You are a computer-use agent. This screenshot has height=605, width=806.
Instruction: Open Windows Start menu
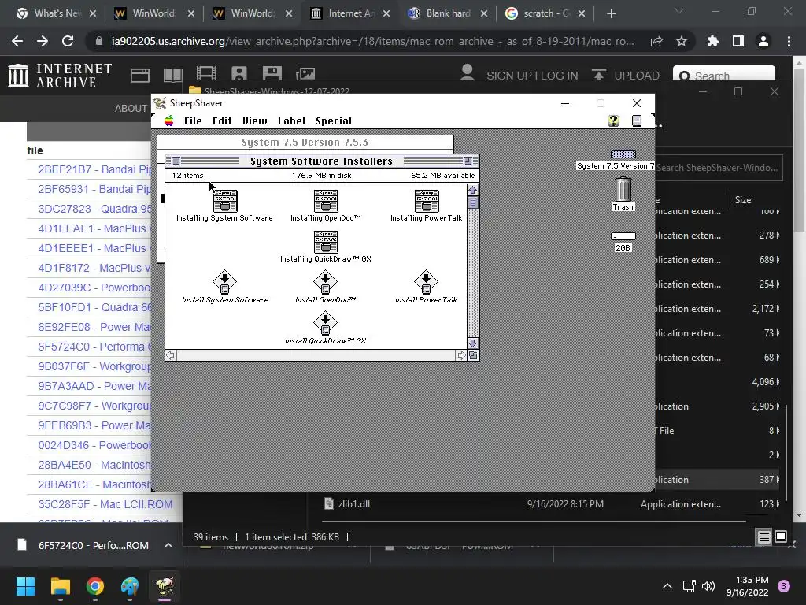[25, 586]
